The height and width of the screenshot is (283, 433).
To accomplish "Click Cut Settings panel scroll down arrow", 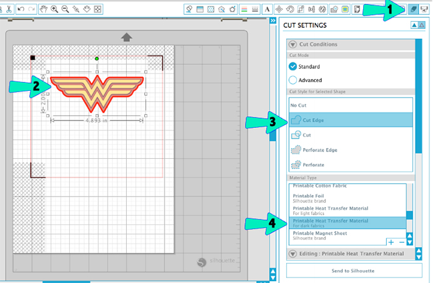I will [419, 257].
